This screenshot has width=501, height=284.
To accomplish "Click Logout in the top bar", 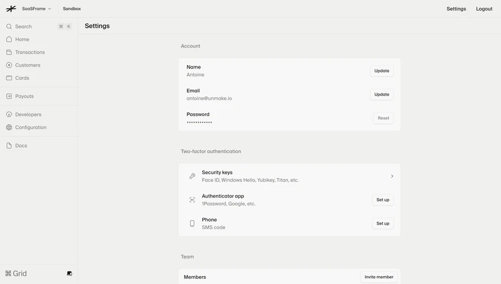I will 484,8.
